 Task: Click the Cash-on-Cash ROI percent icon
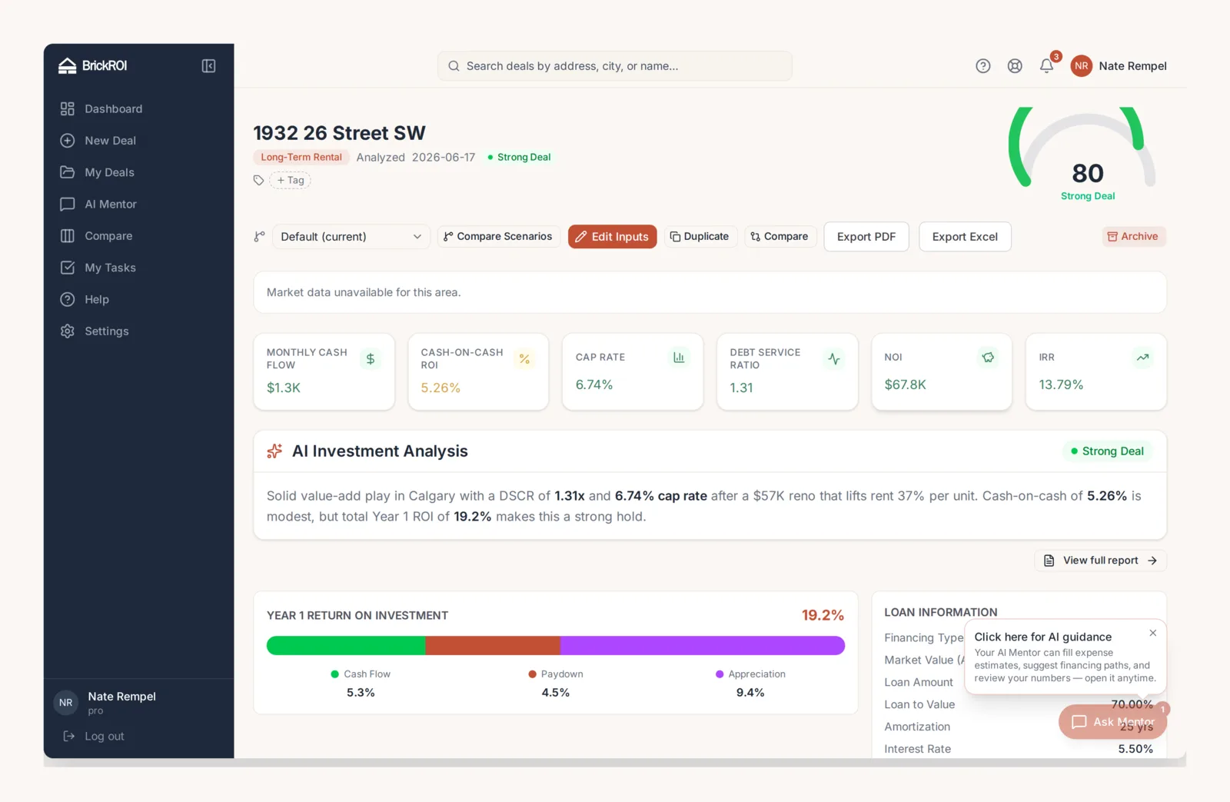click(524, 359)
